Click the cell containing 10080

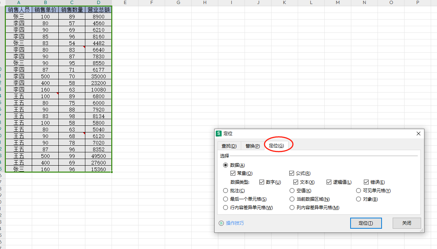point(98,90)
